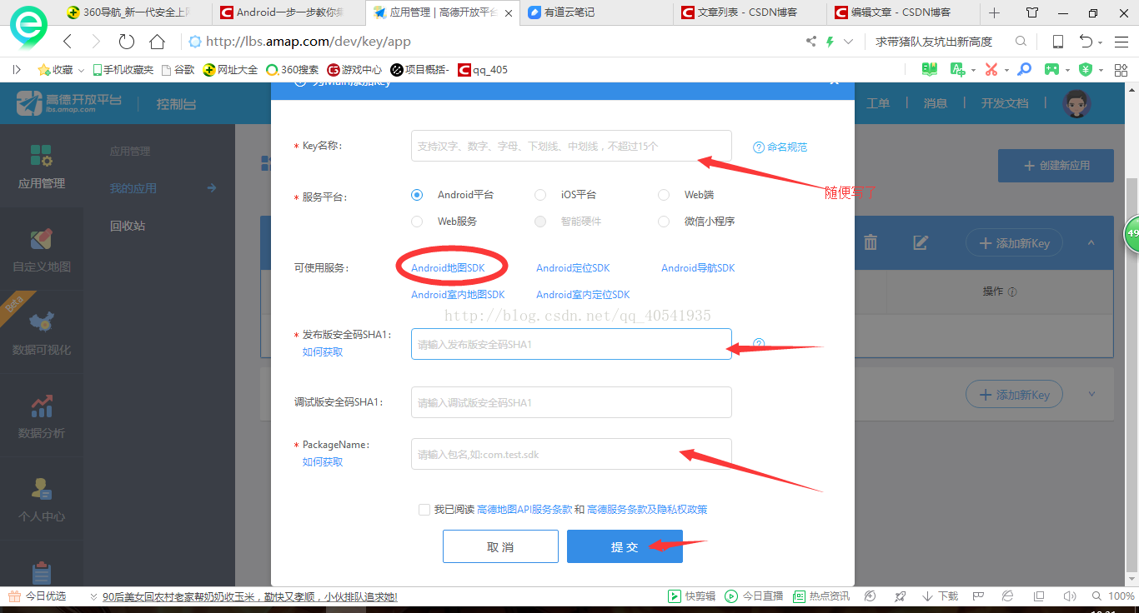Open the 数据可视化 sidebar icon

tap(42, 323)
